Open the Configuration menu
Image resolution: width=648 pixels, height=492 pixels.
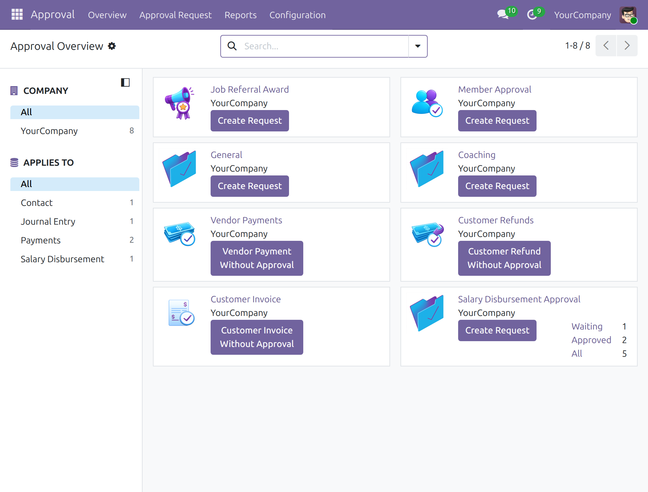[x=297, y=15]
